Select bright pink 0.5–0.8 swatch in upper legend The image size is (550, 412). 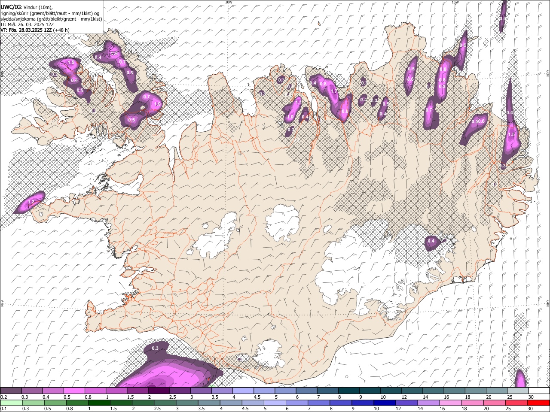point(74,391)
